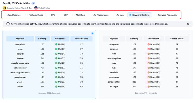The height and width of the screenshot is (103, 195).
Task: Click the snapchat keyword
Action: 20,44
